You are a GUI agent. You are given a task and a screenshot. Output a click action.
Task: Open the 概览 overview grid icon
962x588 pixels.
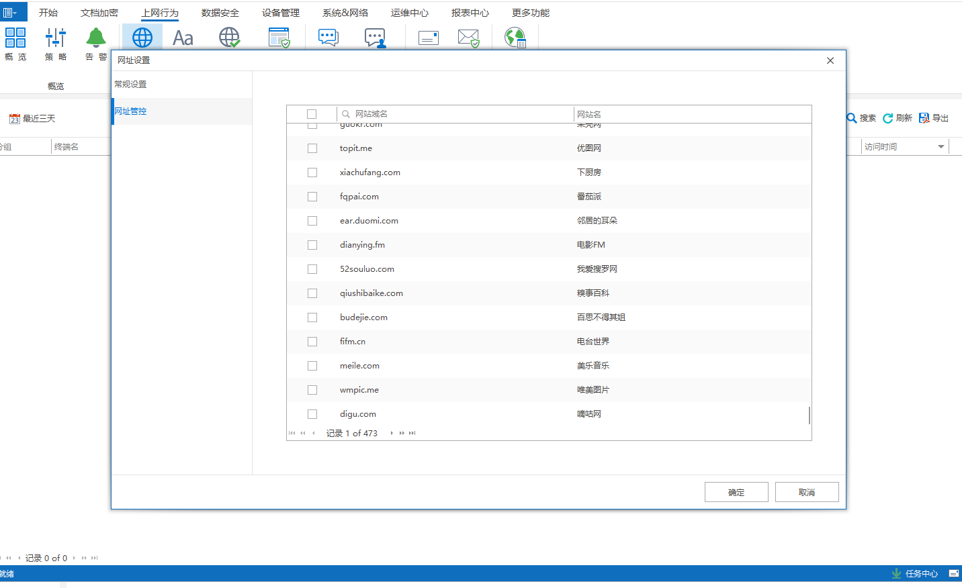[x=15, y=38]
